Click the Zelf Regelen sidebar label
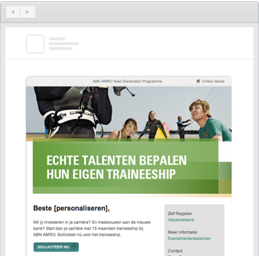 pos(180,214)
